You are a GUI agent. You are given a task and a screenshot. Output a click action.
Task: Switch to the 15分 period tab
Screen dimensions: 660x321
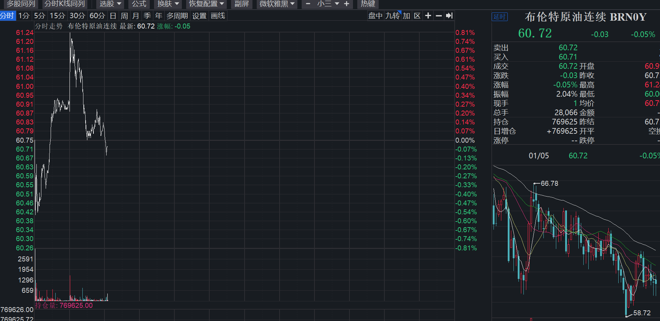click(57, 16)
